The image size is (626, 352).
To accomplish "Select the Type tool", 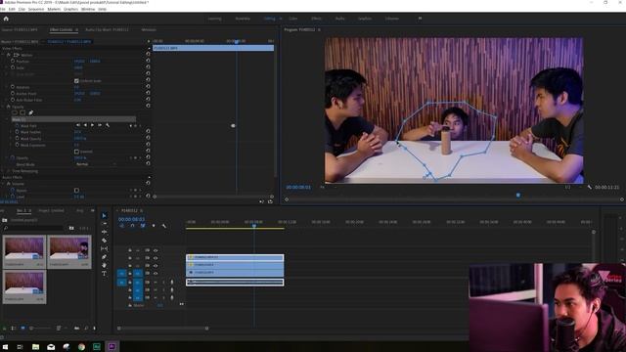I will 105,274.
